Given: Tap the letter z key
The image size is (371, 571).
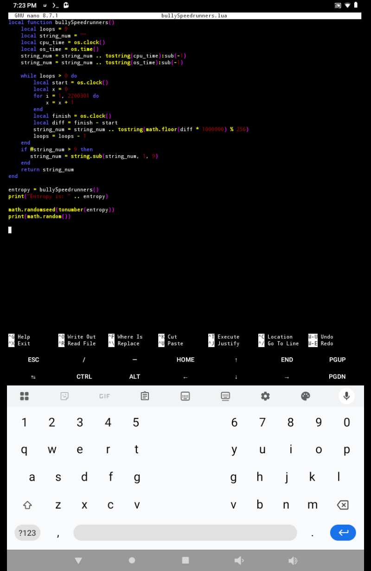Looking at the screenshot, I should [x=58, y=505].
